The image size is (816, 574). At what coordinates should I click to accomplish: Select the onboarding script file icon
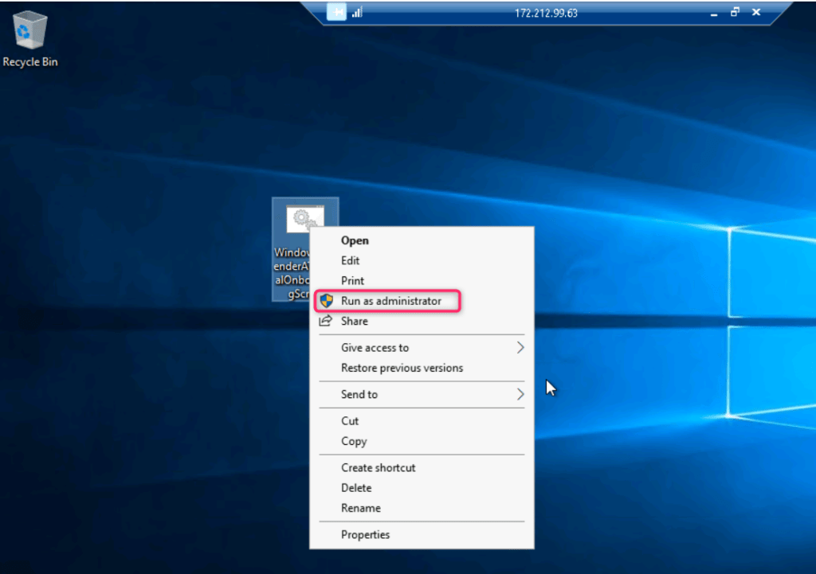(304, 221)
